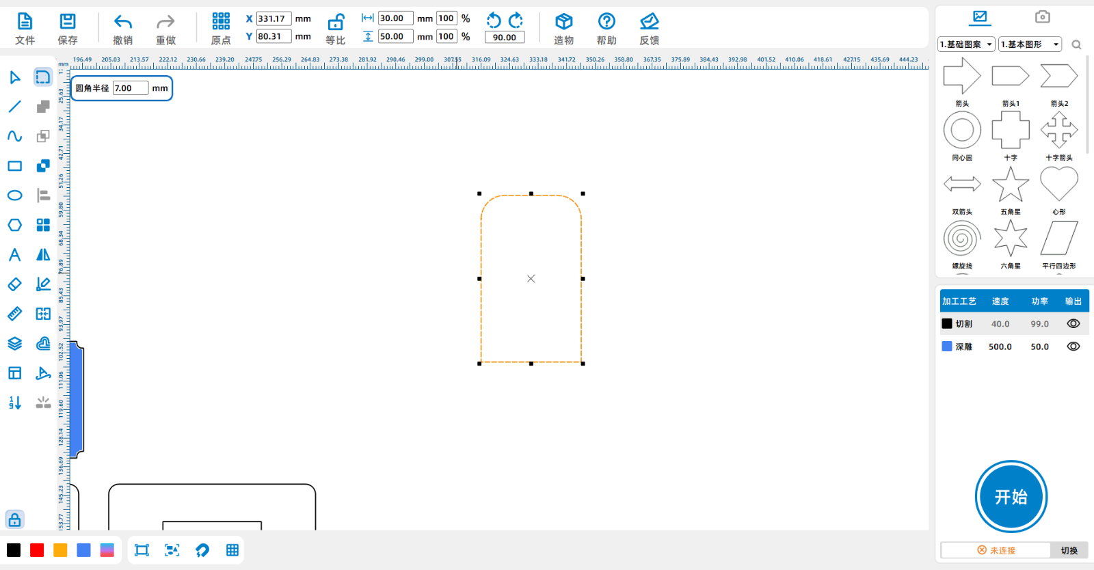Image resolution: width=1094 pixels, height=570 pixels.
Task: Open the help (帮助) icon
Action: 606,22
